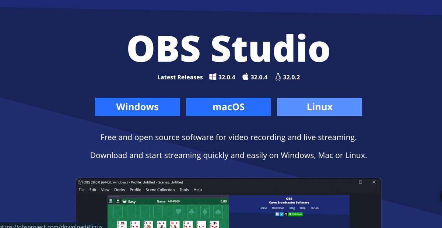The width and height of the screenshot is (442, 228).
Task: Click the spades foundation slot
Action: click(x=218, y=212)
